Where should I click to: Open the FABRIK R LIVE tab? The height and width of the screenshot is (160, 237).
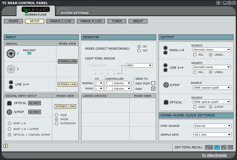(x=91, y=21)
